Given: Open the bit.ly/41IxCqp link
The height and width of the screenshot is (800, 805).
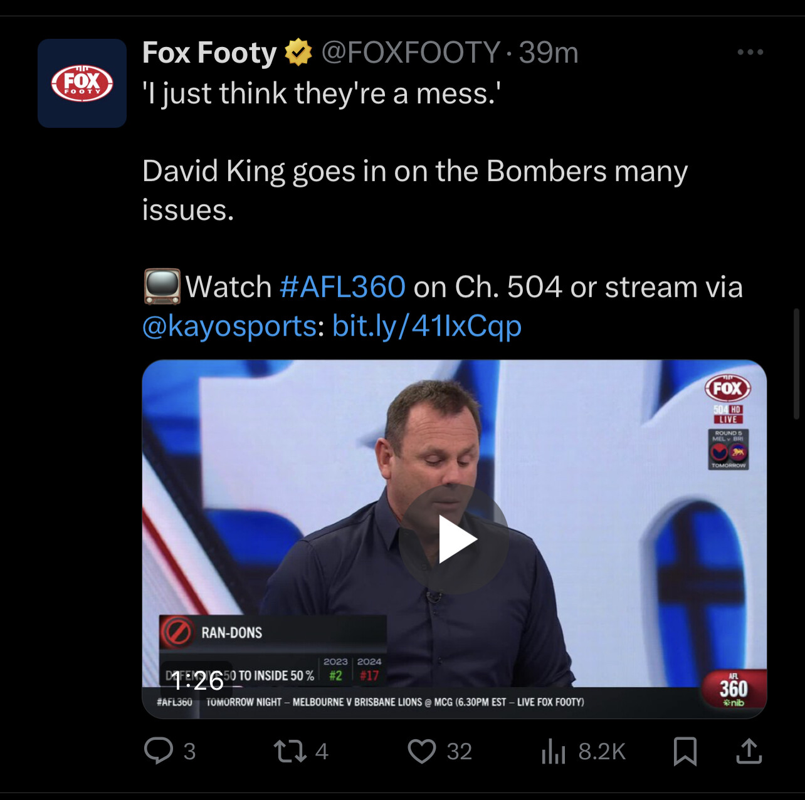Looking at the screenshot, I should 427,326.
